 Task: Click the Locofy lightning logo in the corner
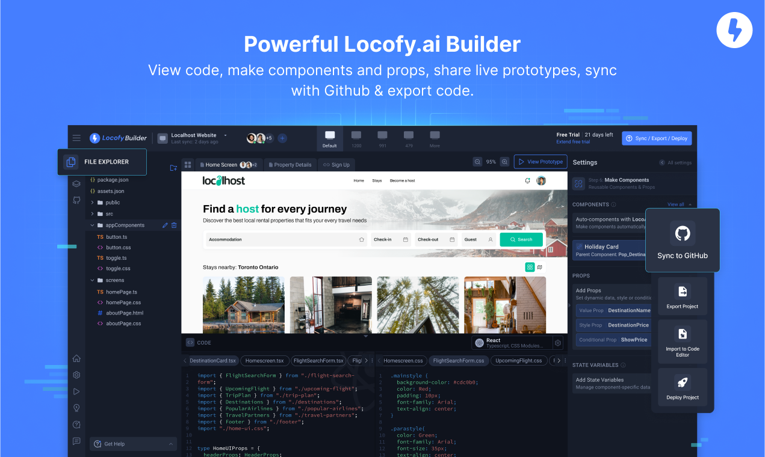[734, 30]
